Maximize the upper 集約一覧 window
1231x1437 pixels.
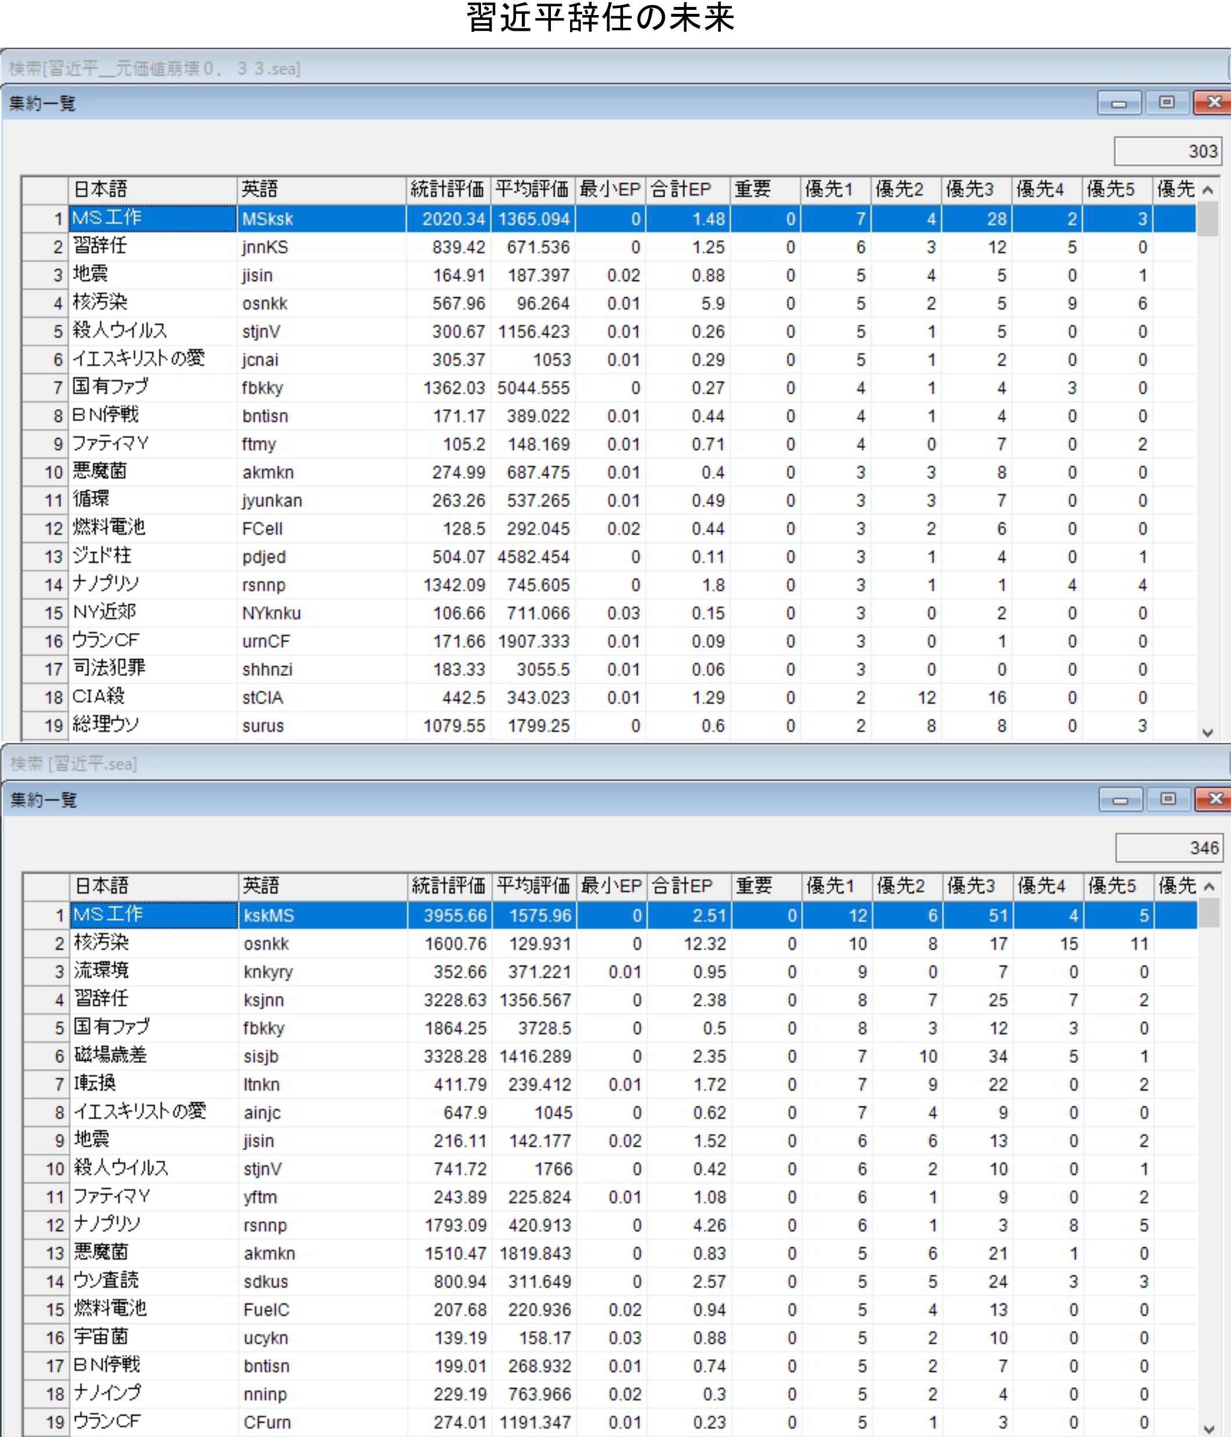point(1166,104)
